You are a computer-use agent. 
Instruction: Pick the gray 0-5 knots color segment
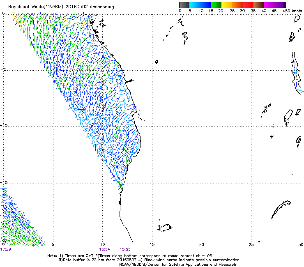[184, 5]
